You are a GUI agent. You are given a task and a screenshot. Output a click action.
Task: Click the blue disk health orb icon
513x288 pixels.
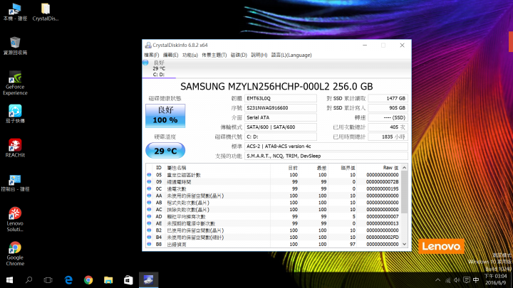tap(145, 63)
